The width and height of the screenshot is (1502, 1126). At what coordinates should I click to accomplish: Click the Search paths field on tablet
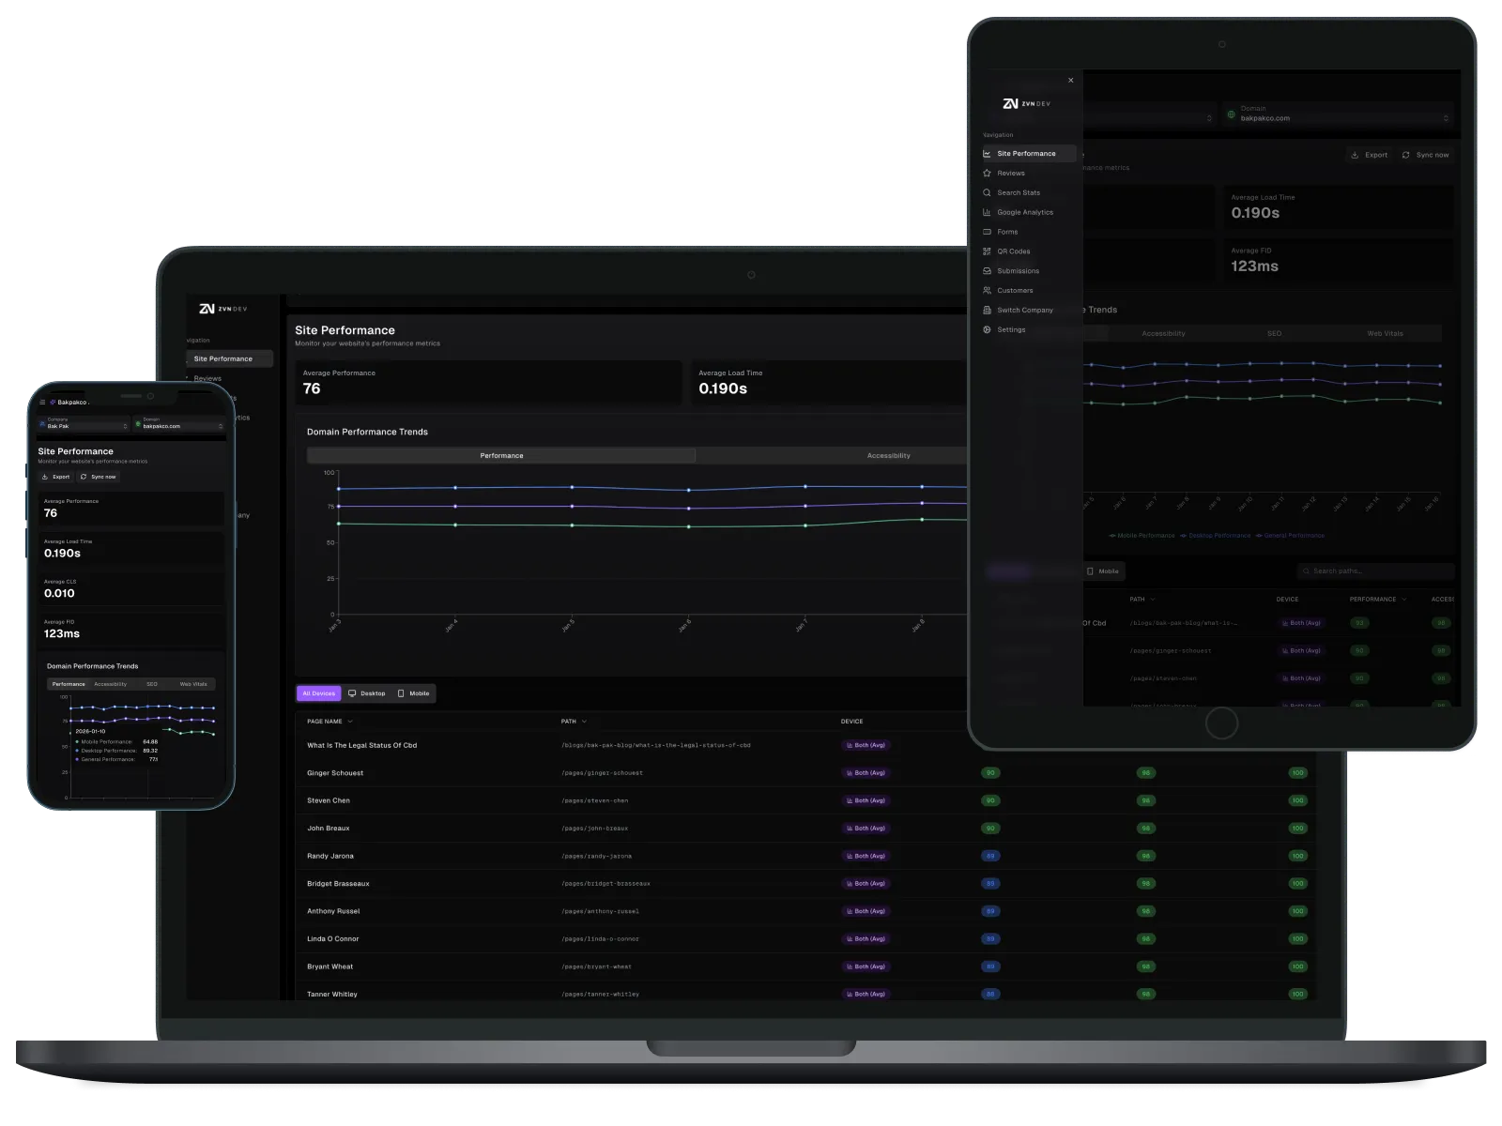pyautogui.click(x=1376, y=571)
